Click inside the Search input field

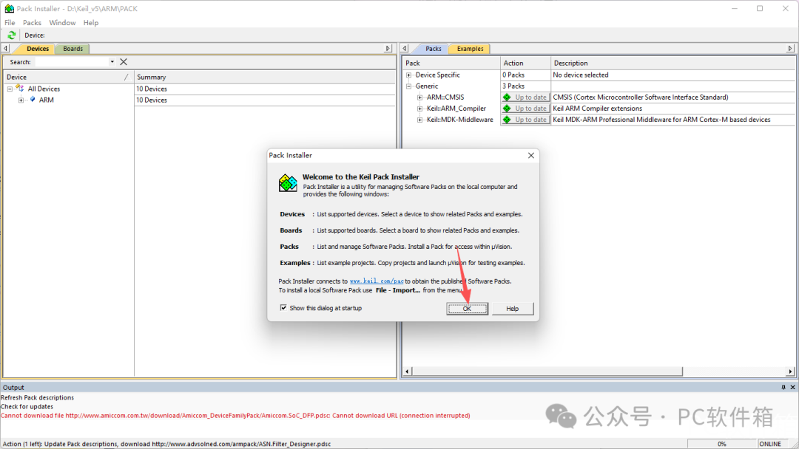(71, 61)
